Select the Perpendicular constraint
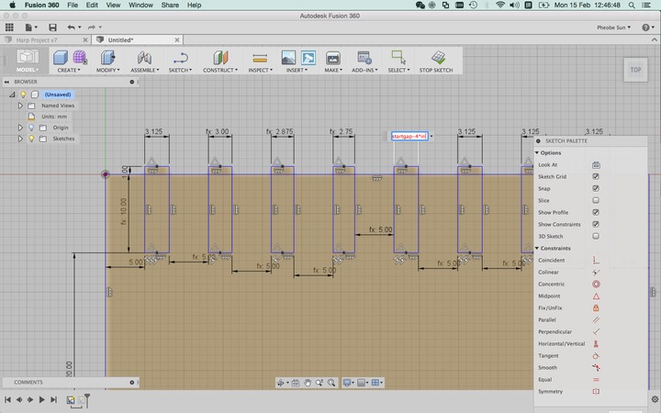The height and width of the screenshot is (413, 661). tap(596, 331)
